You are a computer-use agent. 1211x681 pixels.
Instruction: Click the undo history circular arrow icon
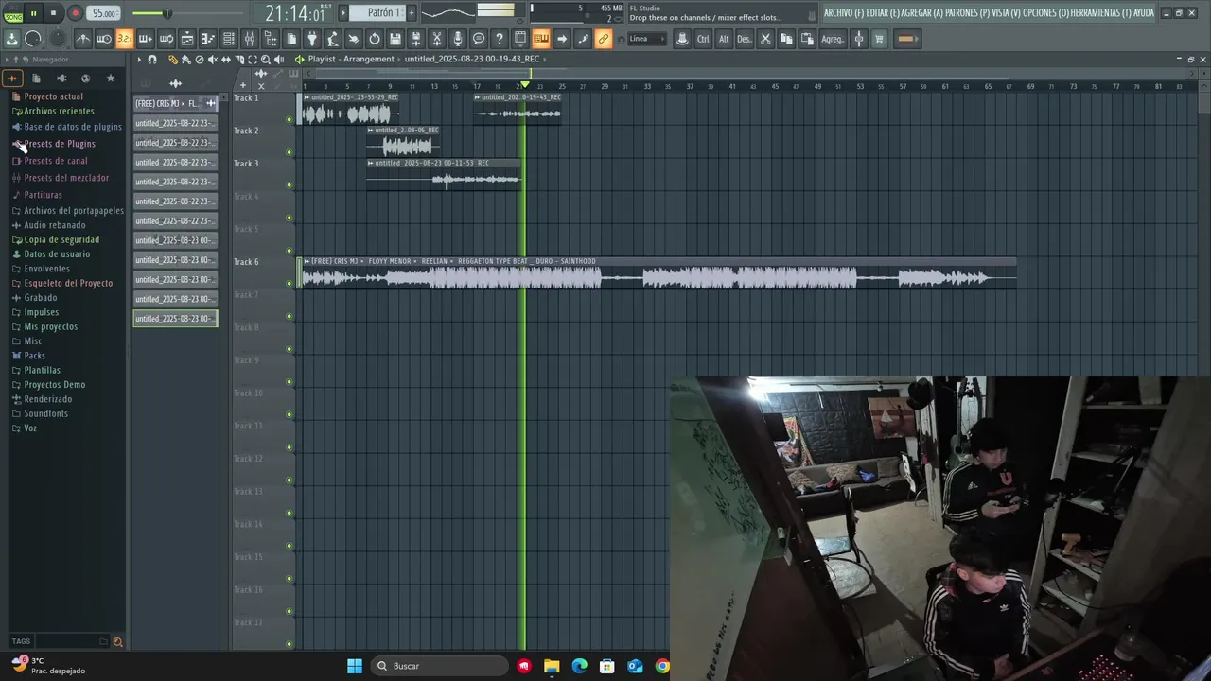(x=375, y=39)
